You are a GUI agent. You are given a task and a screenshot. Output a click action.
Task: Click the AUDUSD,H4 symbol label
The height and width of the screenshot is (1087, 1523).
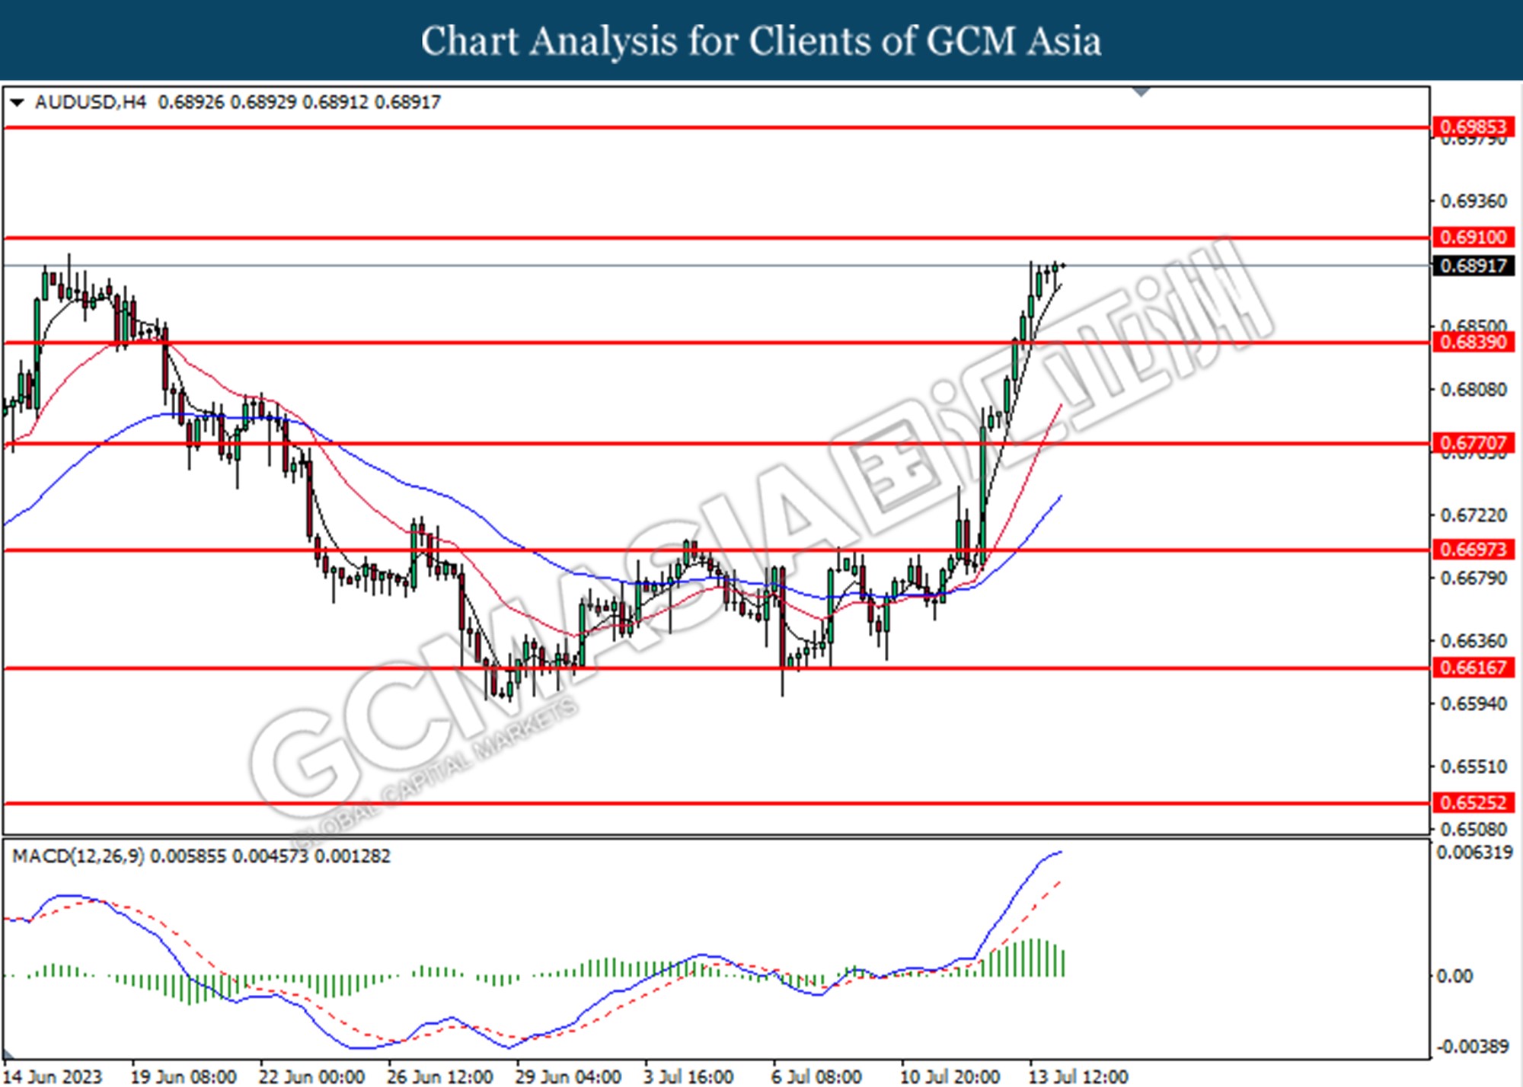click(90, 102)
